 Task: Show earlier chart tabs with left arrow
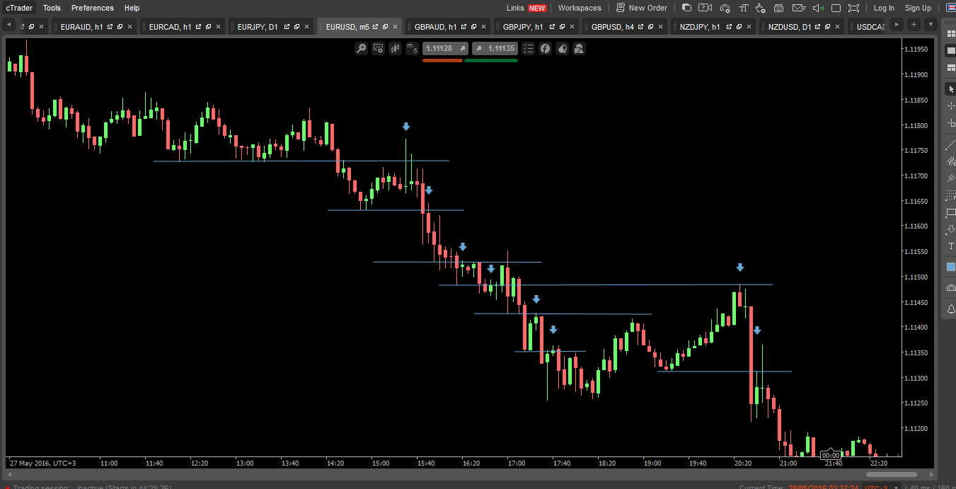9,25
